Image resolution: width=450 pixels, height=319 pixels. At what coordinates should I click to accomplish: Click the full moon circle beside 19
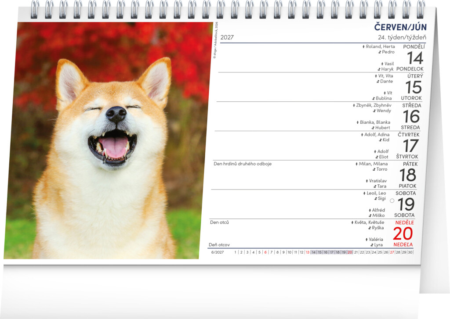(x=392, y=201)
